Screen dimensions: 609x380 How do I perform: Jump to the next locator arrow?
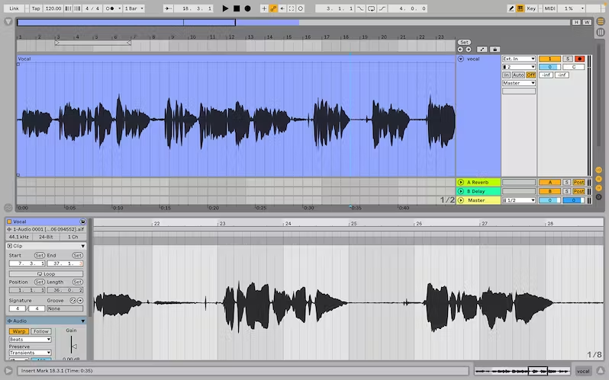tap(468, 49)
